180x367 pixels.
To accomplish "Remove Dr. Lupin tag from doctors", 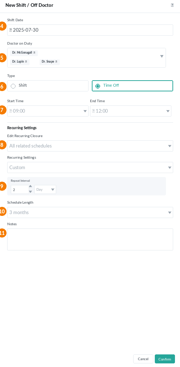I will tap(26, 62).
